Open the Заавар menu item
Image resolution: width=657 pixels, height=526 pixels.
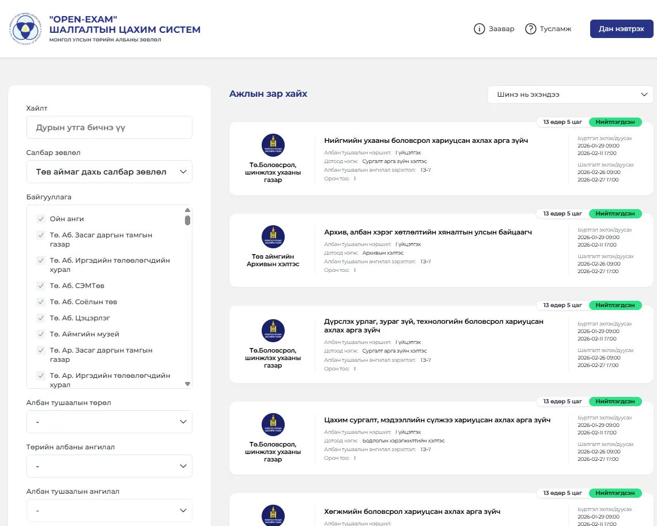click(x=501, y=29)
